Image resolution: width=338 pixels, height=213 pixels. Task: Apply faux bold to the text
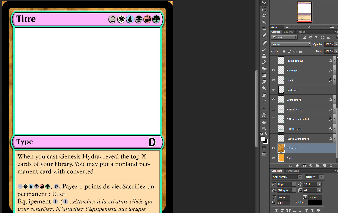(x=277, y=211)
